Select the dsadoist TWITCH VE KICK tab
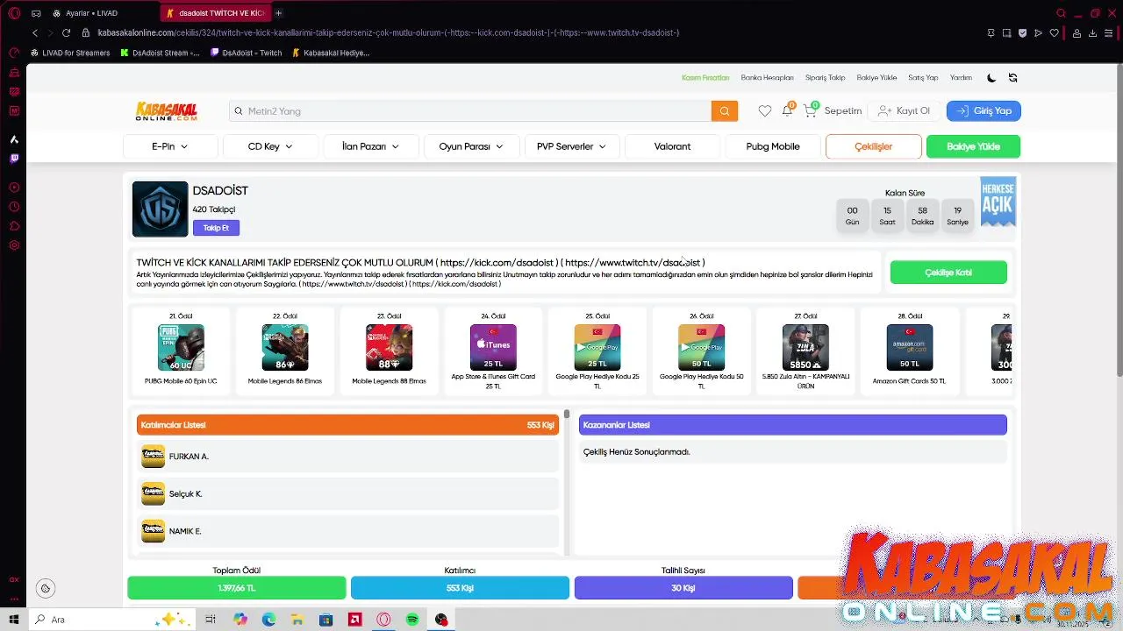Viewport: 1123px width, 631px height. [x=215, y=13]
